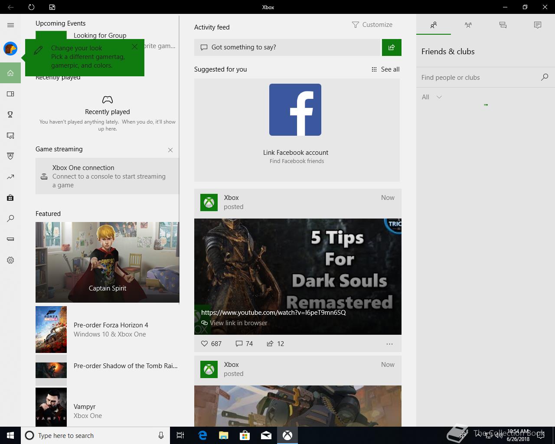Open Windows Start menu
This screenshot has height=444, width=555.
pos(10,435)
